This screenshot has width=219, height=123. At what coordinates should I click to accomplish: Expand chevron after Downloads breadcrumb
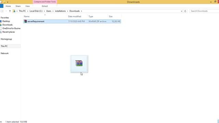click(81, 11)
